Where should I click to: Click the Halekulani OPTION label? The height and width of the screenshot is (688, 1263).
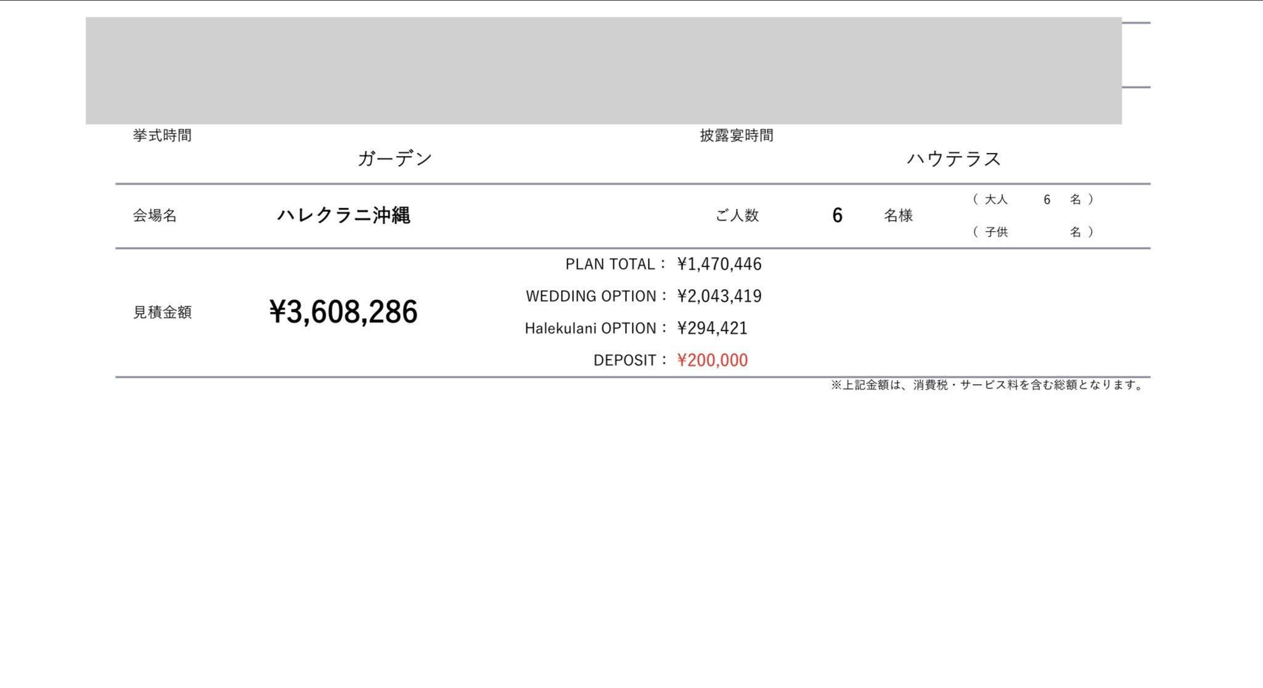(x=590, y=329)
